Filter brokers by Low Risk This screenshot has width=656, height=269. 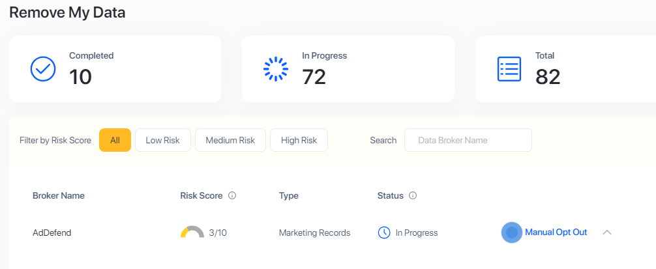coord(162,140)
